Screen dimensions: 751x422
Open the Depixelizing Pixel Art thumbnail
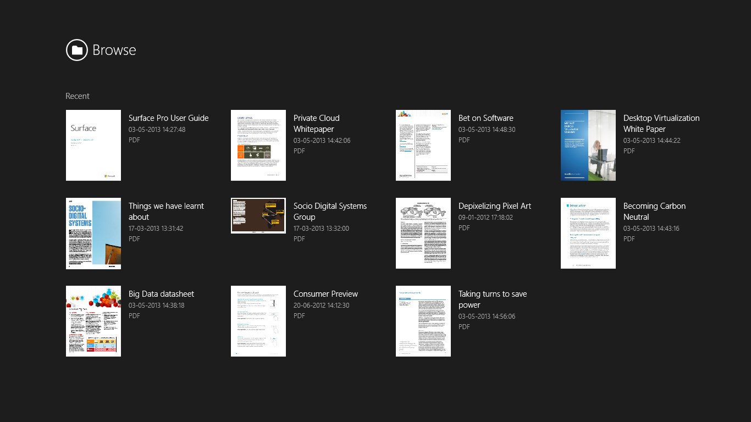(x=423, y=233)
